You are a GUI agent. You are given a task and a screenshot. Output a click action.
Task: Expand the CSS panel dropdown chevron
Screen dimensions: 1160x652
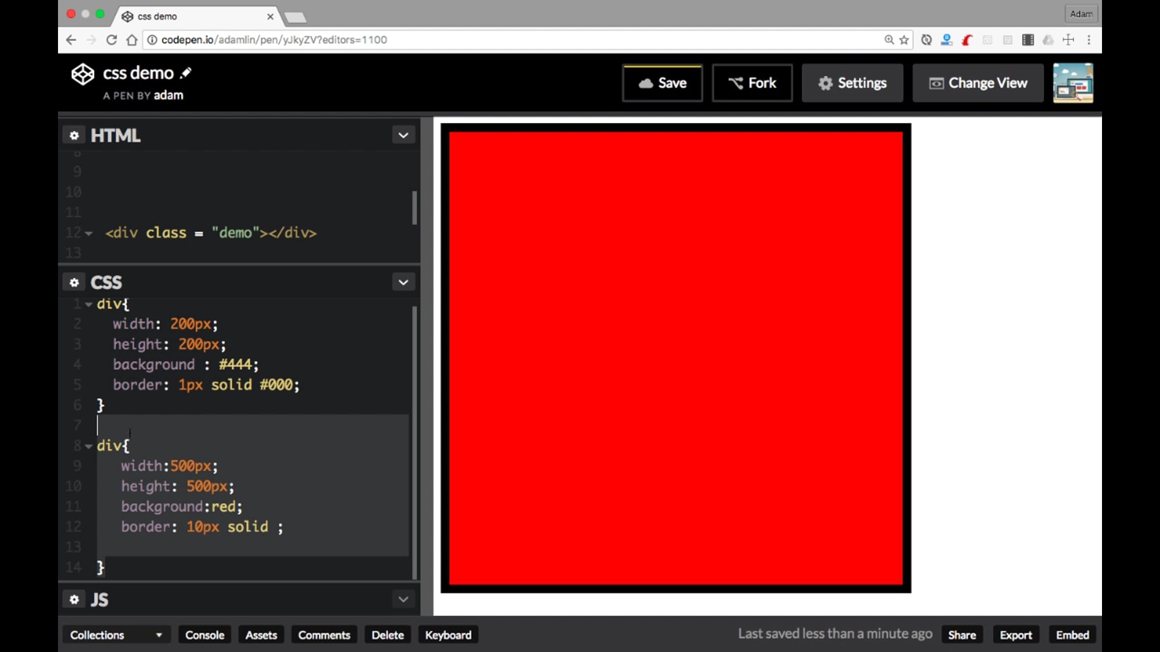click(403, 282)
